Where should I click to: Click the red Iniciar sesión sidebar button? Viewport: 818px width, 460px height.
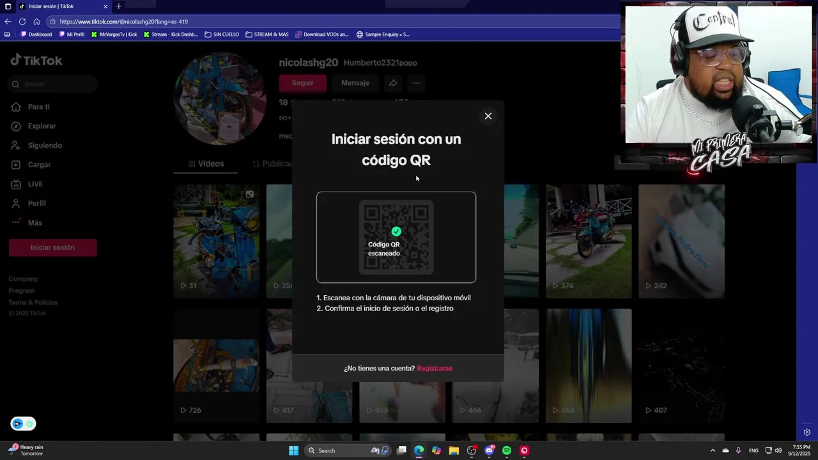point(53,247)
